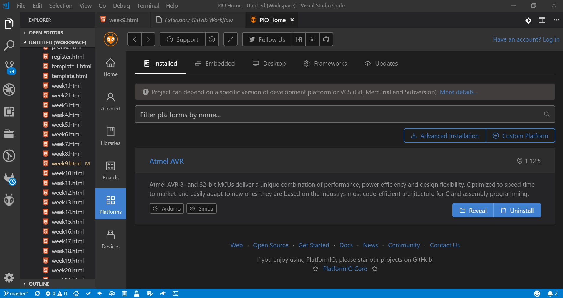Go back in PIO Home navigation
Viewport: 563px width, 298px height.
pyautogui.click(x=135, y=39)
